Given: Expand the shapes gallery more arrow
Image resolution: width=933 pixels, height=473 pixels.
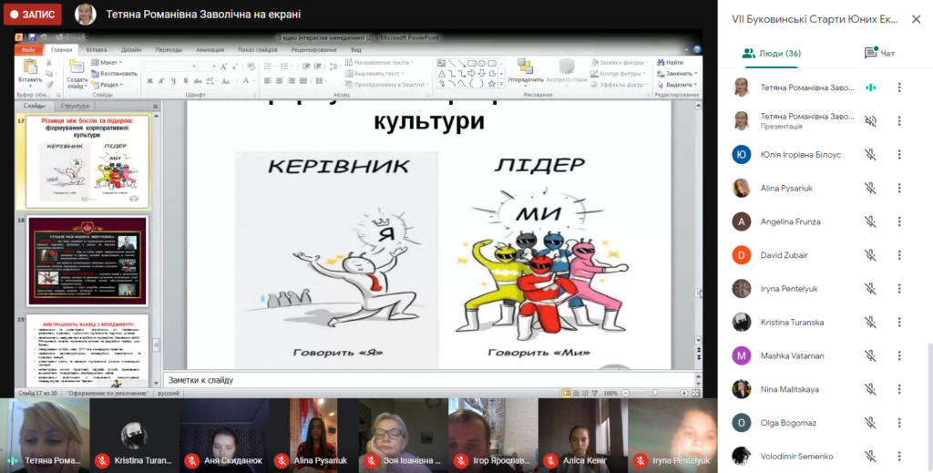Looking at the screenshot, I should click(x=502, y=85).
